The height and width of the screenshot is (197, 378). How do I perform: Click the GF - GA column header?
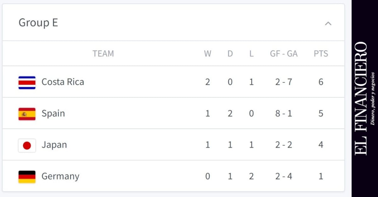(x=283, y=54)
